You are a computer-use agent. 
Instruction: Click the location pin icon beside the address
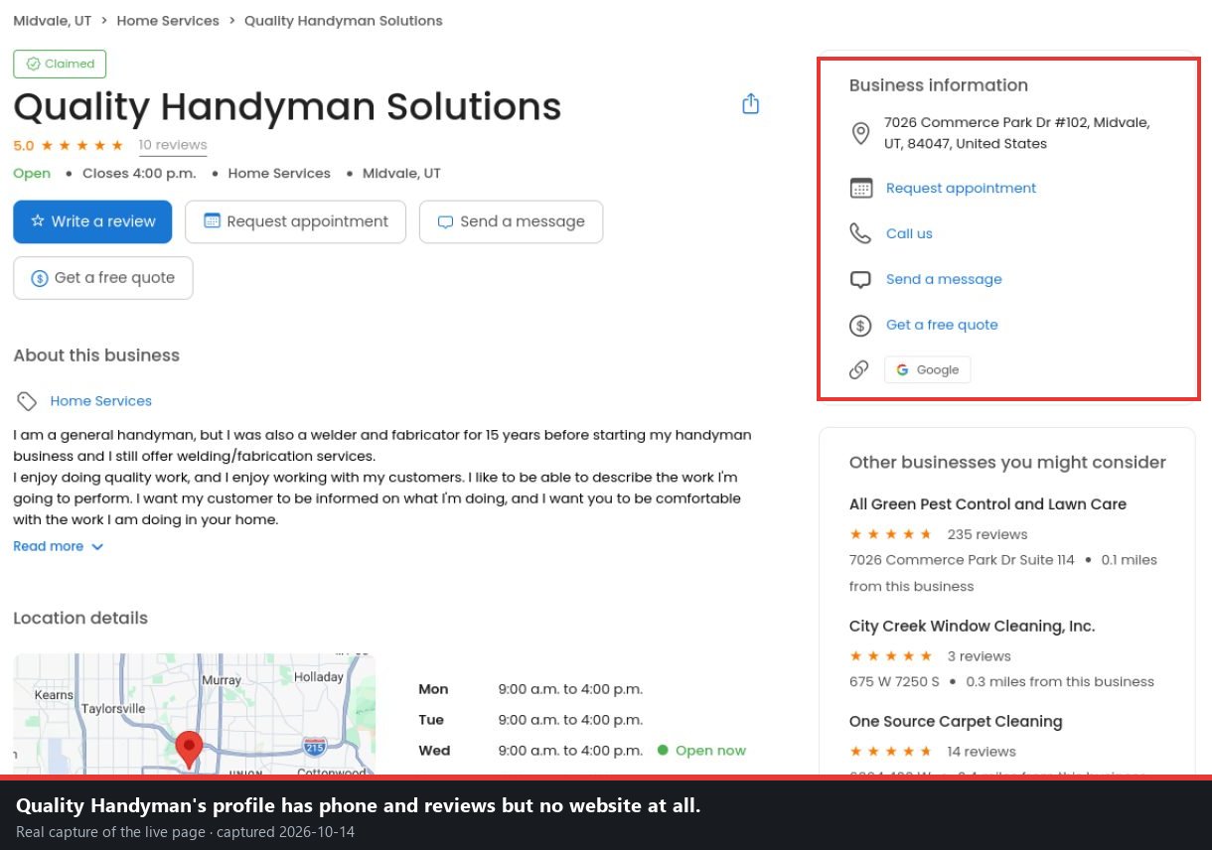click(x=861, y=133)
